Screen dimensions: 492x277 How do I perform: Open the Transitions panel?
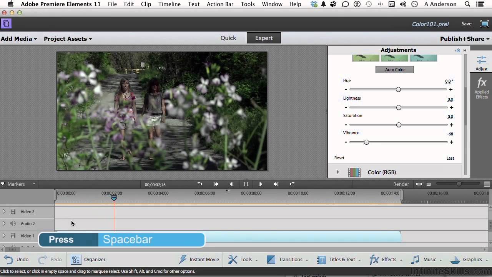point(287,260)
